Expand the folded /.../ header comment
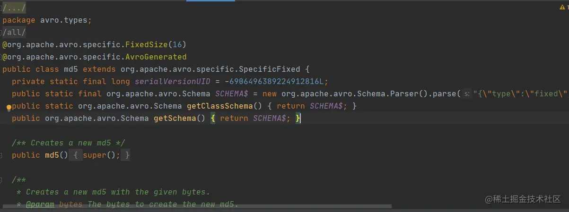This screenshot has width=569, height=212. coord(15,8)
